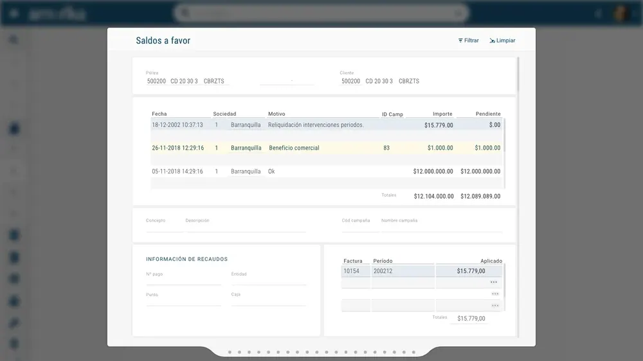Viewport: 643px width, 361px height.
Task: Click the $12.089.089.00 totals value
Action: pyautogui.click(x=480, y=197)
